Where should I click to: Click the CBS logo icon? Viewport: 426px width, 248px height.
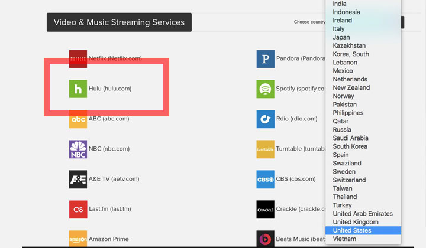(266, 179)
